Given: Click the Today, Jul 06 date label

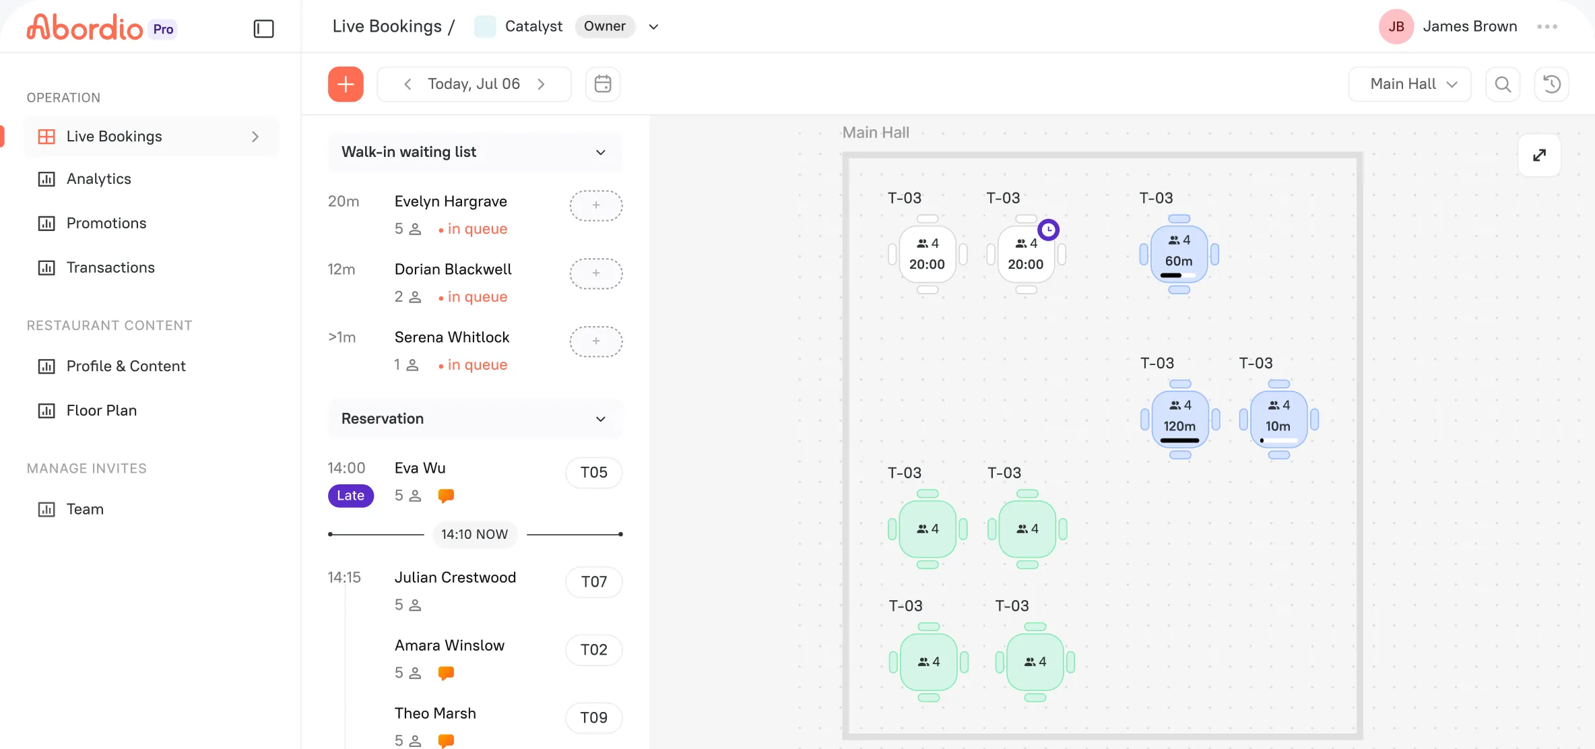Looking at the screenshot, I should click(x=474, y=84).
